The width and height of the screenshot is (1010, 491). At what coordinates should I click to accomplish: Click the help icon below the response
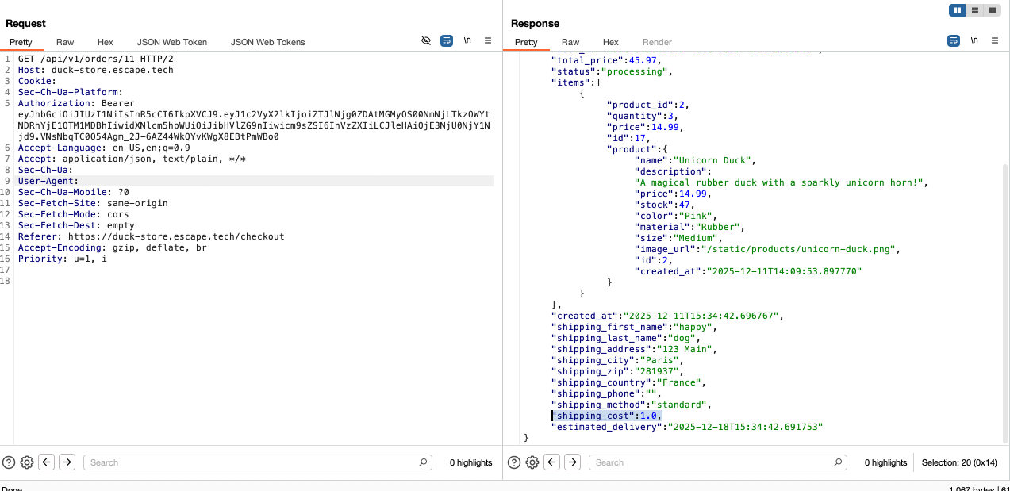point(514,462)
